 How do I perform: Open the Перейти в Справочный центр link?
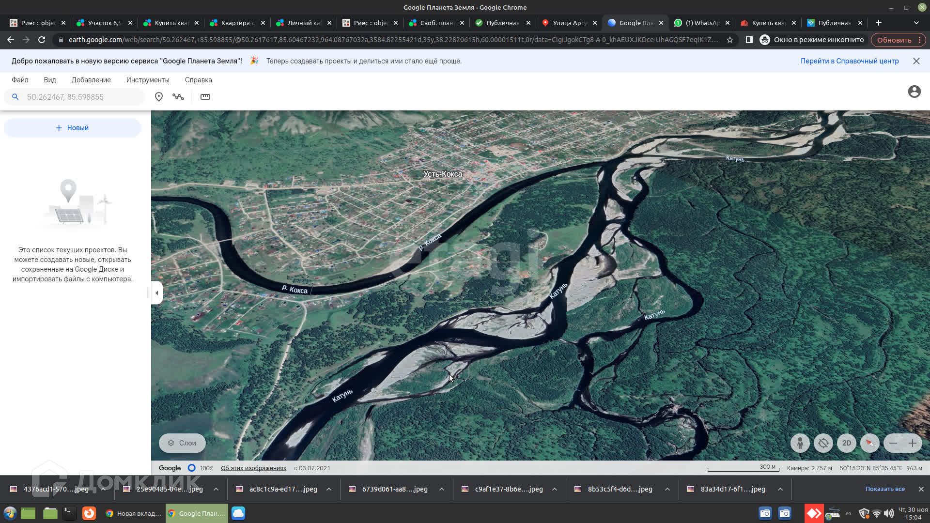pyautogui.click(x=849, y=61)
